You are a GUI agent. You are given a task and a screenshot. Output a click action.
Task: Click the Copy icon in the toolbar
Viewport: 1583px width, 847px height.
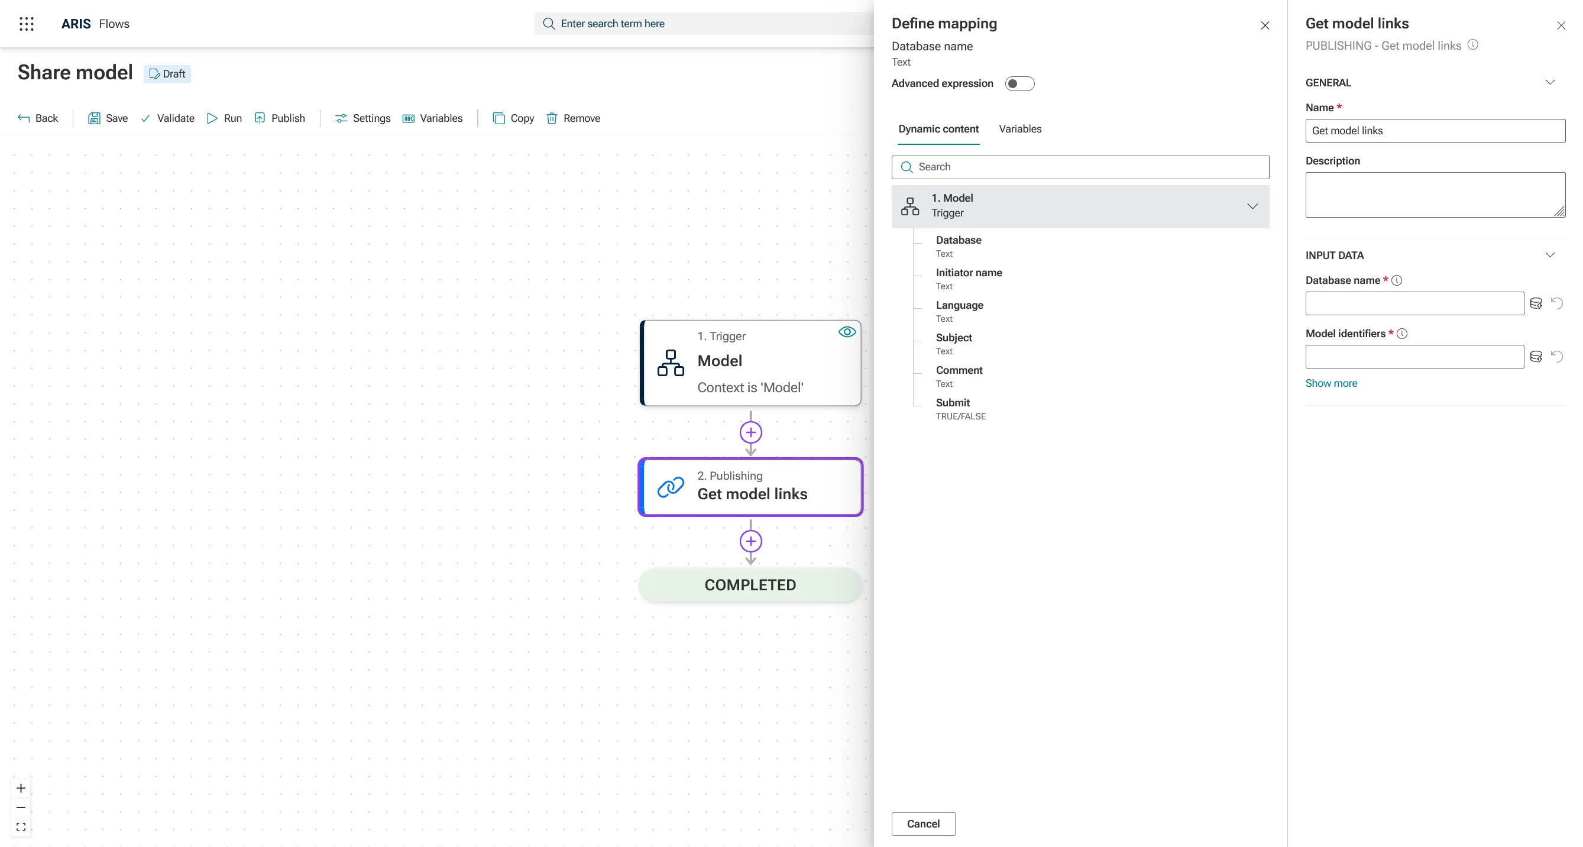(499, 118)
